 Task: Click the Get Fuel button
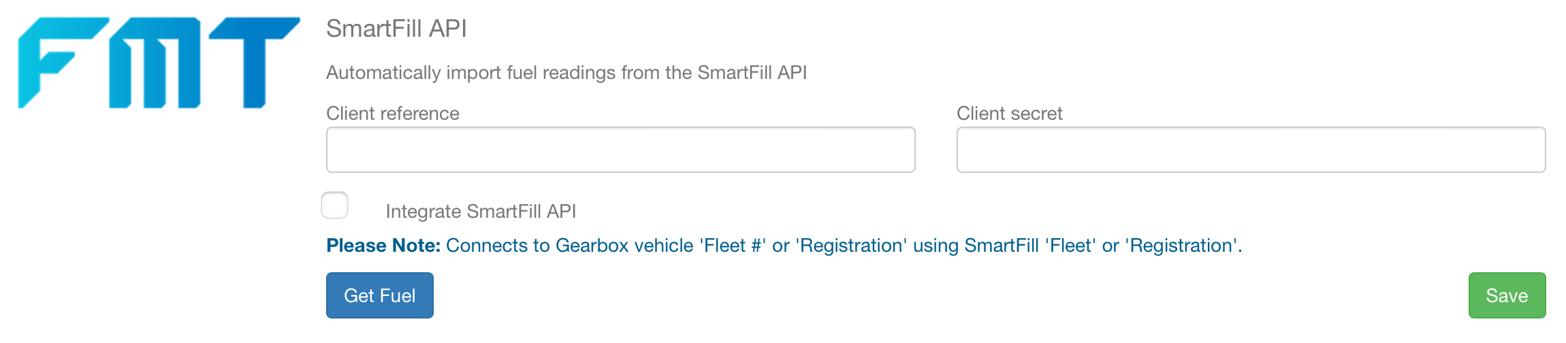pyautogui.click(x=380, y=295)
